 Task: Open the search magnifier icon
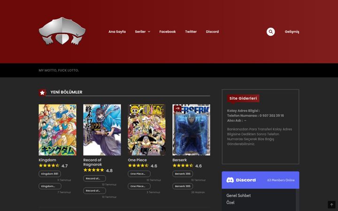click(x=270, y=32)
